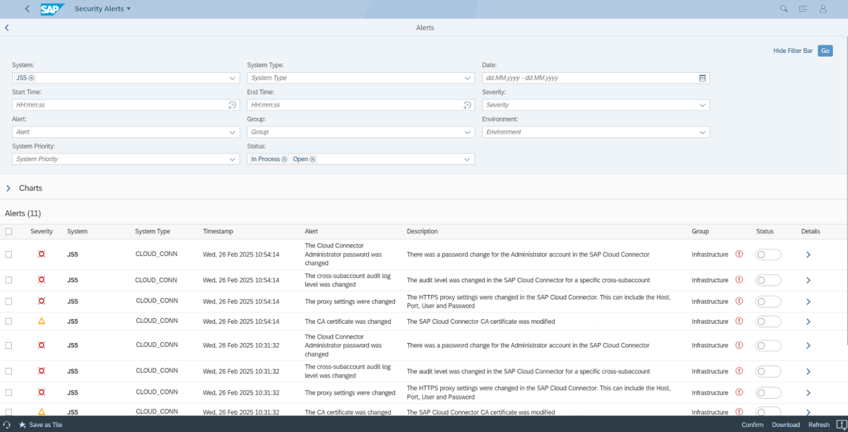Image resolution: width=848 pixels, height=432 pixels.
Task: Click the Hide Filter Bar link
Action: click(x=792, y=50)
